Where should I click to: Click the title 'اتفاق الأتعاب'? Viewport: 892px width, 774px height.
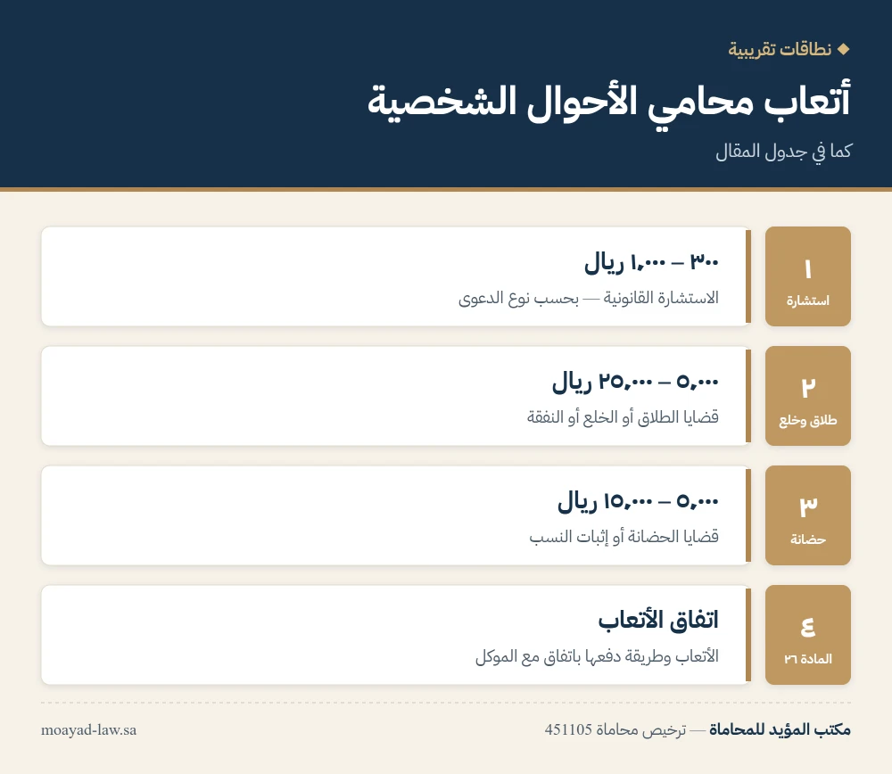coord(658,621)
